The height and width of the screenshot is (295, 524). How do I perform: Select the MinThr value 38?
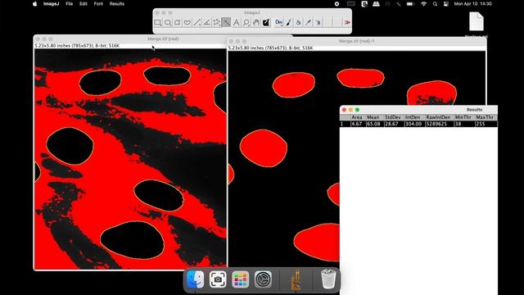click(458, 124)
